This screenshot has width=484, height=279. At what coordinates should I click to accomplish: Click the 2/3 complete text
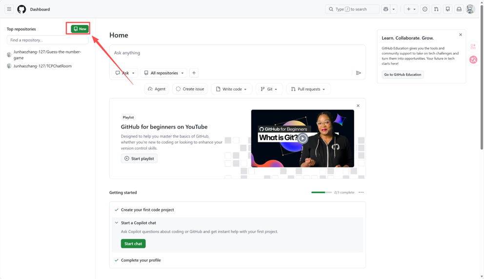[344, 192]
